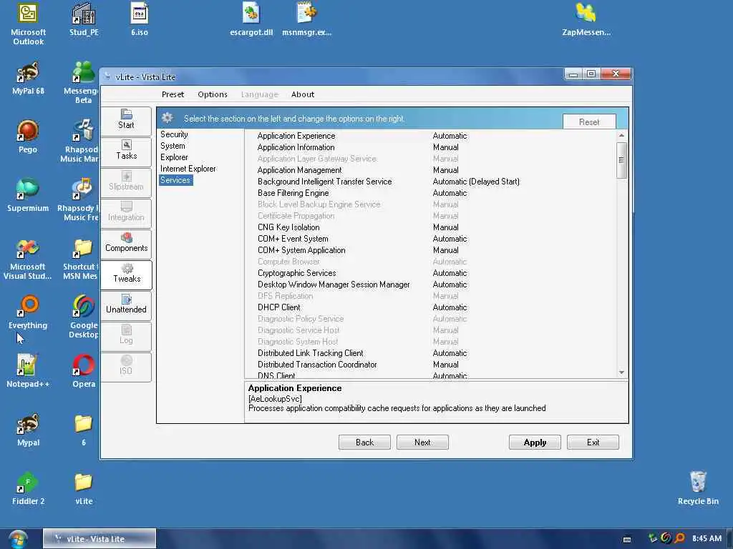The width and height of the screenshot is (733, 549).
Task: Select Desktop Window Manager Session Manager
Action: [x=430, y=285]
